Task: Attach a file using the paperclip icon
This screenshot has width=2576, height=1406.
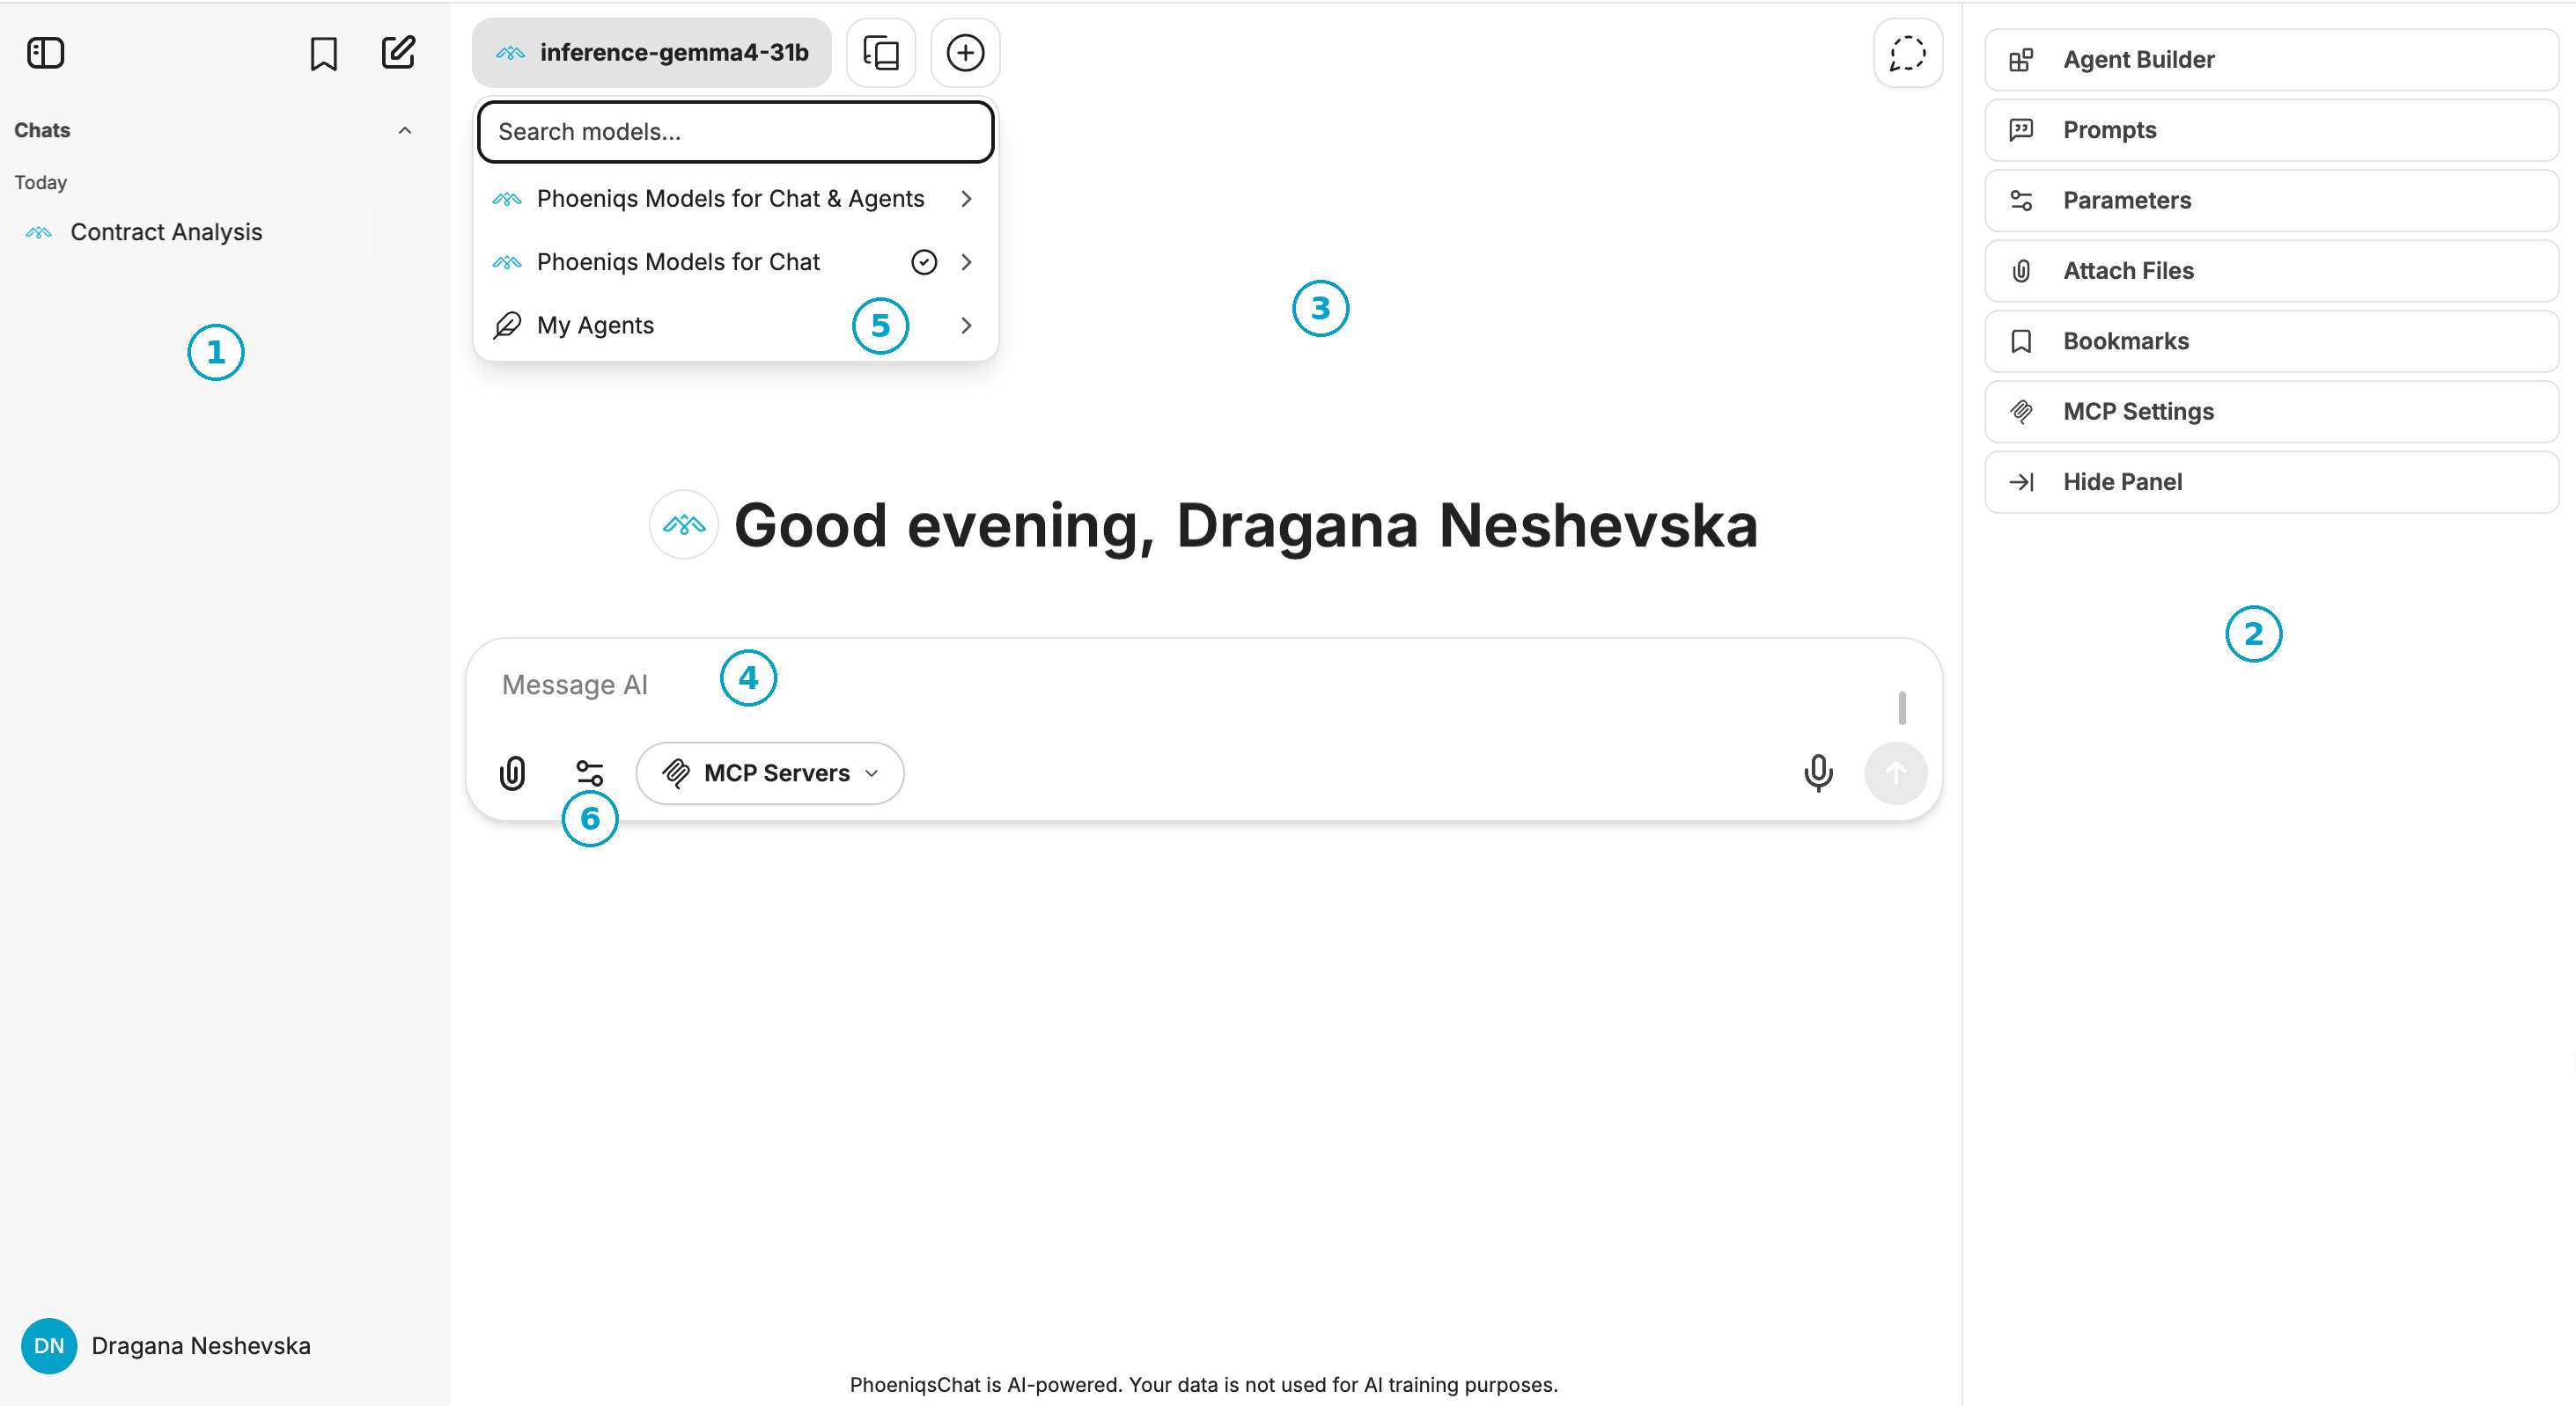Action: (512, 773)
